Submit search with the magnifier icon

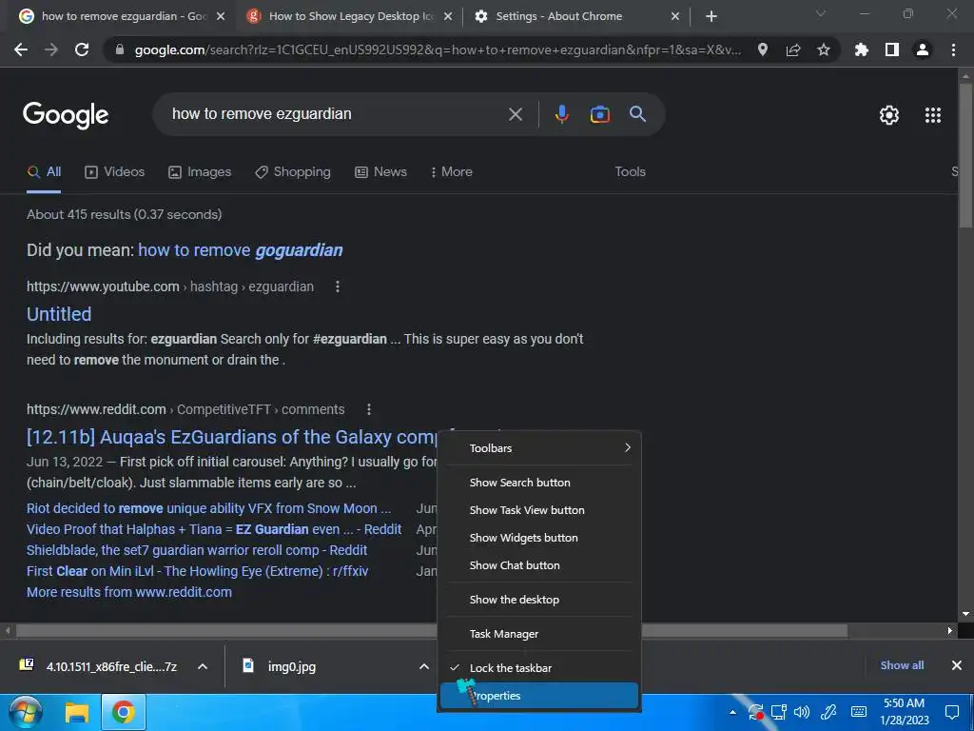(x=637, y=114)
